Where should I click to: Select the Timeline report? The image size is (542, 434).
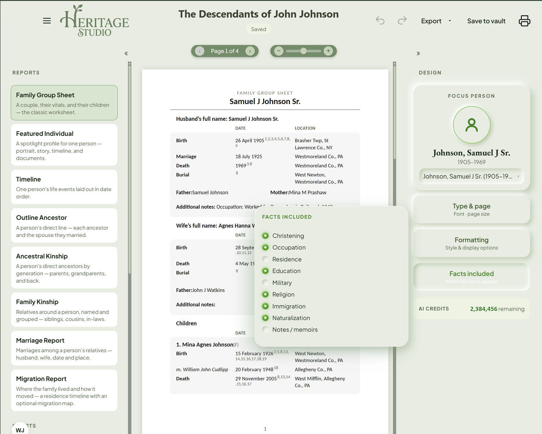[x=64, y=187]
